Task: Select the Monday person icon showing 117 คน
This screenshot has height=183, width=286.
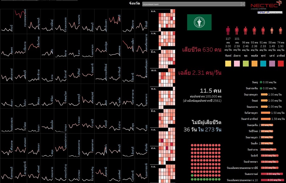Action: point(228,31)
